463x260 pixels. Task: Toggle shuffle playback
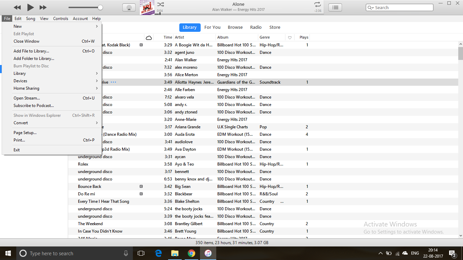(x=161, y=4)
